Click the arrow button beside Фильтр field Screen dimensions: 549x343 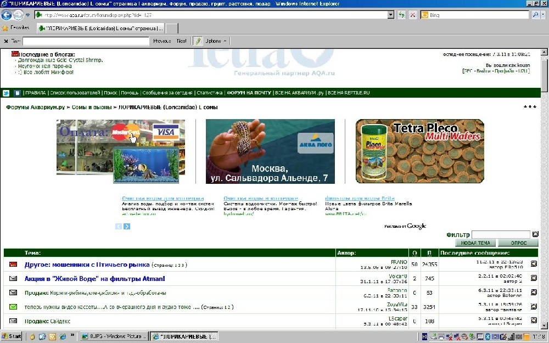[x=535, y=234]
